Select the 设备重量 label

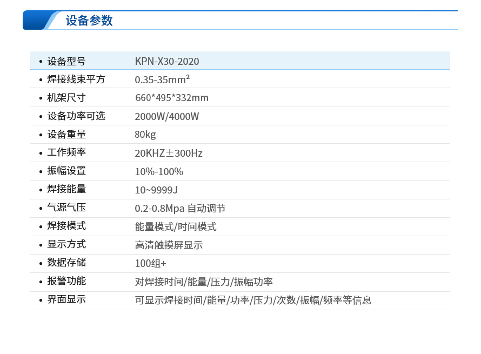[x=66, y=135]
